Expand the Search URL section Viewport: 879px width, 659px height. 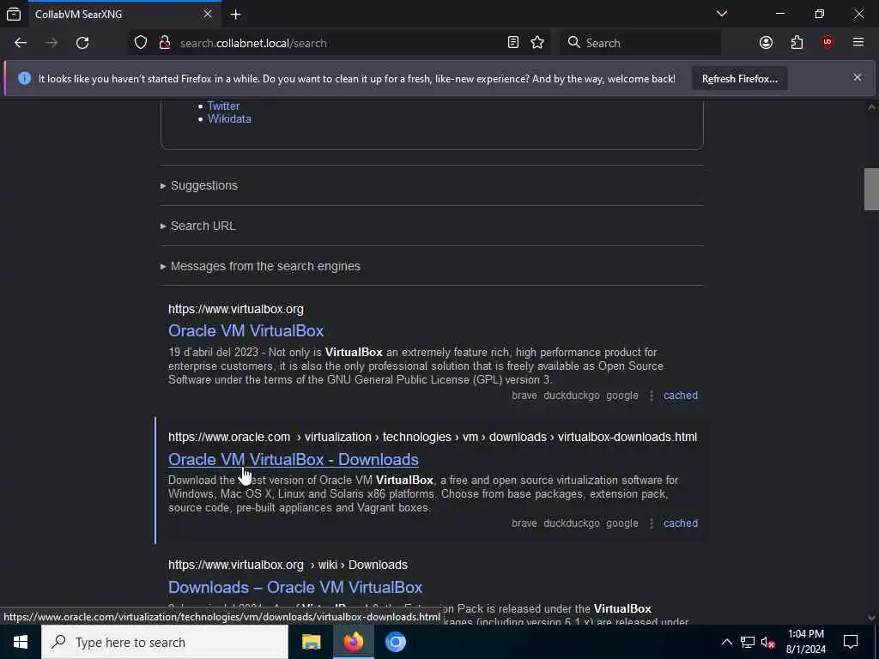point(198,226)
